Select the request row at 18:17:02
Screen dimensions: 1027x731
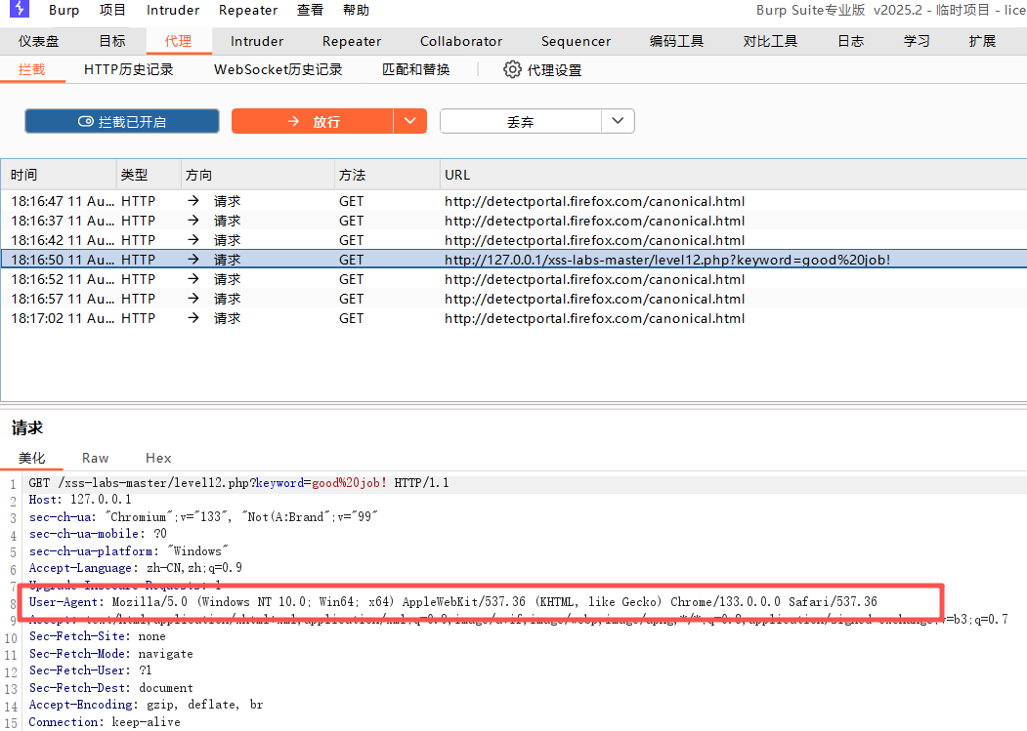514,318
